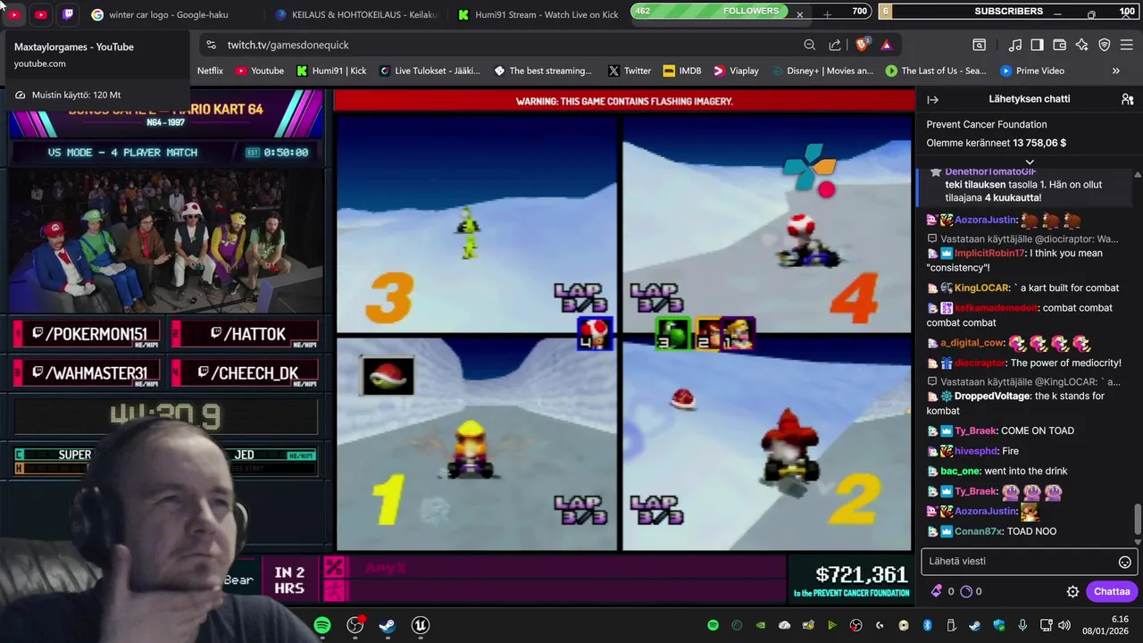This screenshot has width=1143, height=643.
Task: Open the Brave VPN shield icon
Action: 1105,45
